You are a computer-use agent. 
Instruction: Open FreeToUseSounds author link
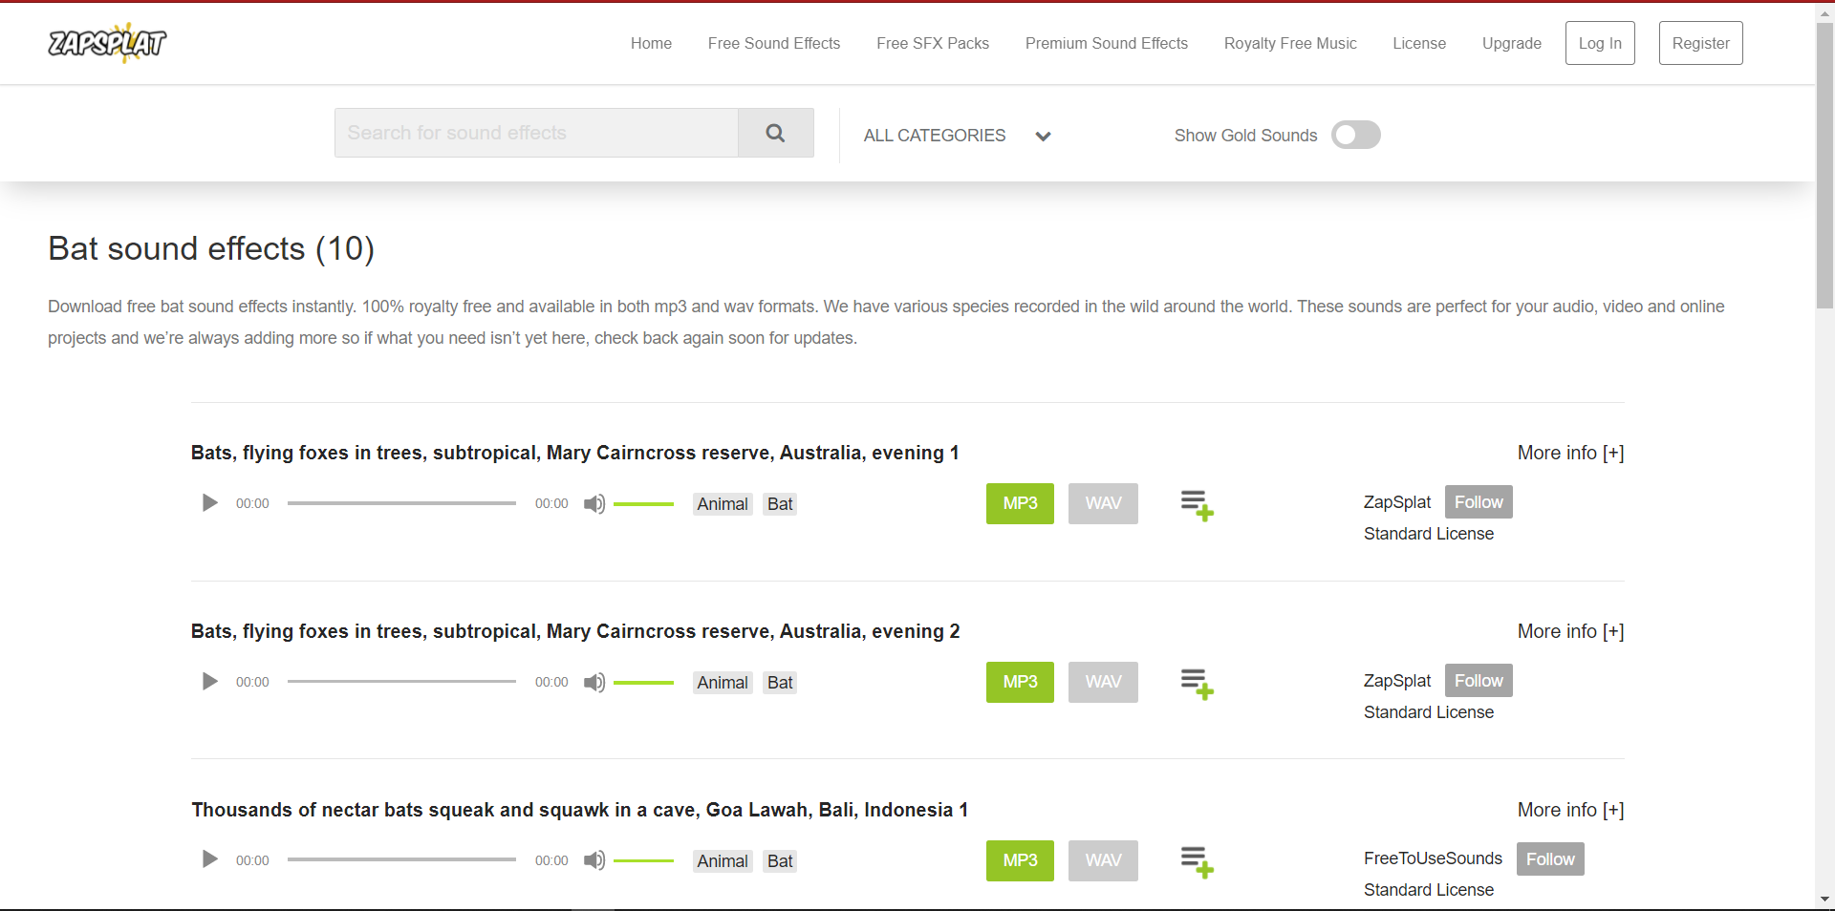point(1433,858)
